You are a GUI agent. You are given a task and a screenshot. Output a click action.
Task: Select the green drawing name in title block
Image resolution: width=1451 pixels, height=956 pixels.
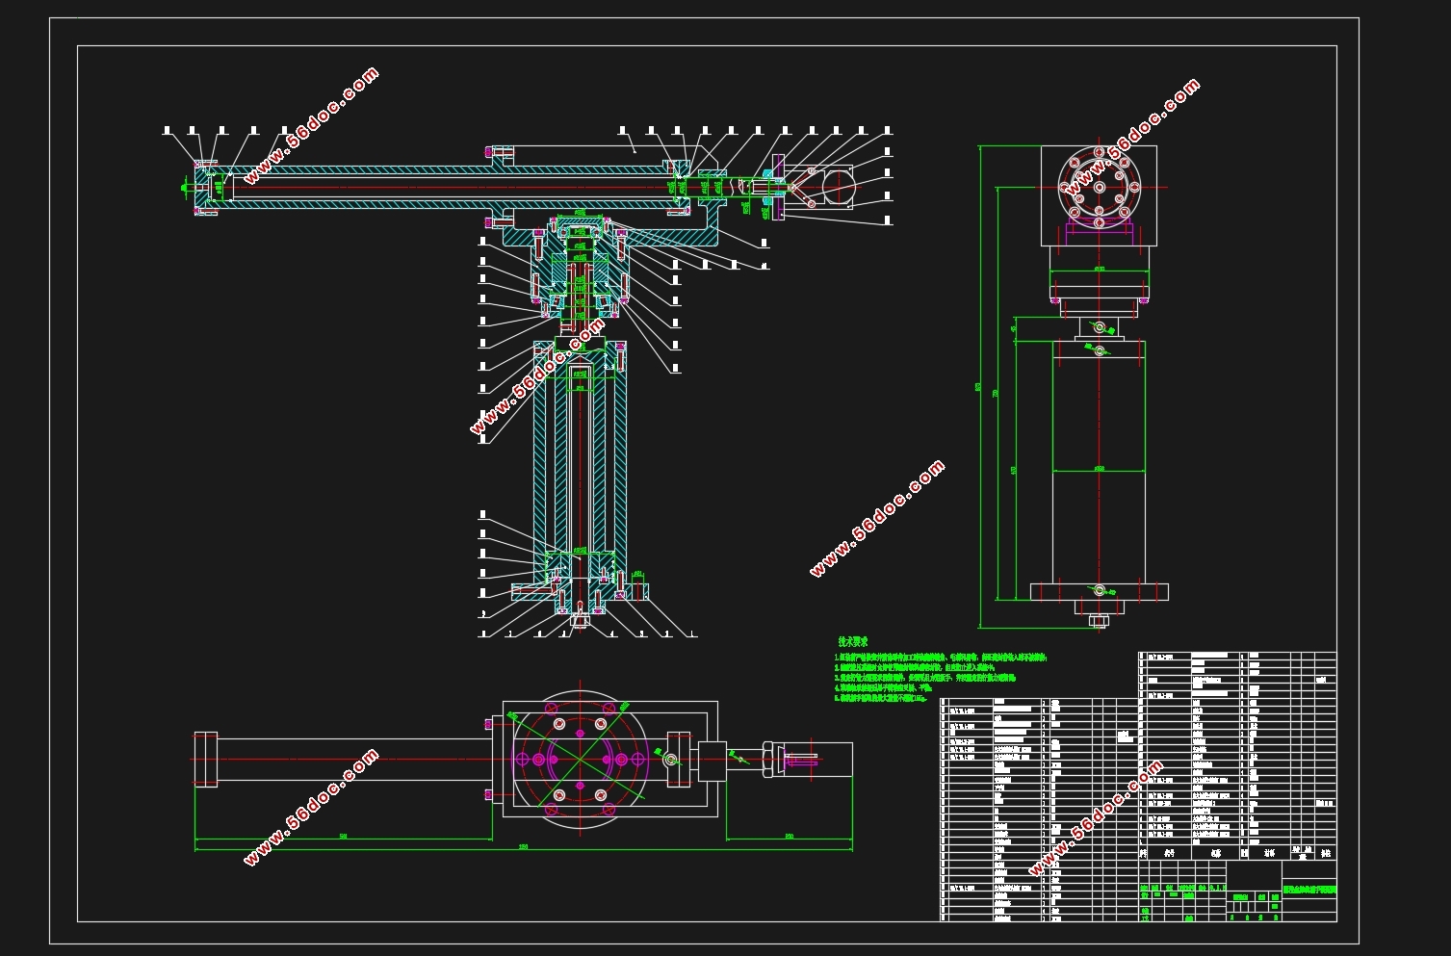[1309, 890]
